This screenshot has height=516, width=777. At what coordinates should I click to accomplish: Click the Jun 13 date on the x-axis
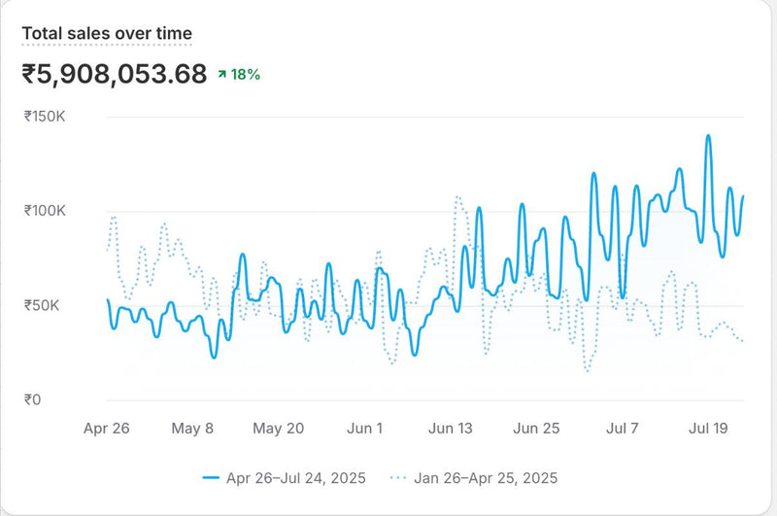click(x=450, y=428)
